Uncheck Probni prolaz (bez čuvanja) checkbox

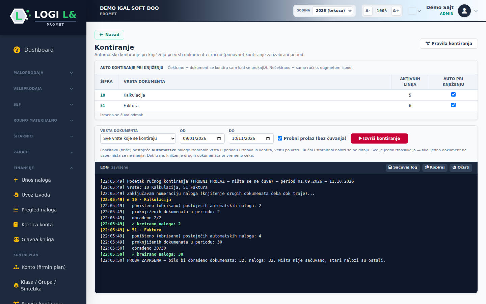(280, 138)
